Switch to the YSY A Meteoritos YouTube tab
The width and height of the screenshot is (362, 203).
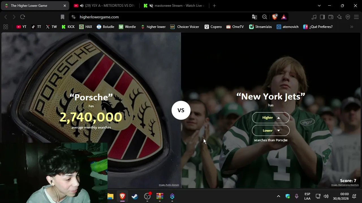coord(104,6)
